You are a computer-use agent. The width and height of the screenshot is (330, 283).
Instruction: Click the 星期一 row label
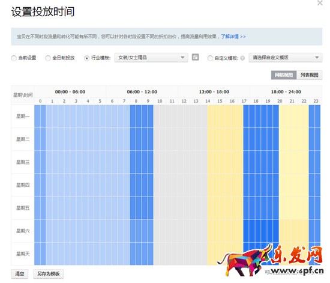click(x=23, y=117)
